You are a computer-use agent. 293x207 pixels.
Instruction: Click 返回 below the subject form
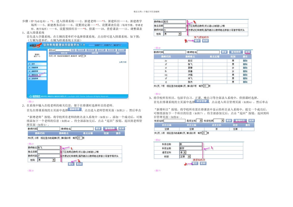pyautogui.click(x=203, y=163)
